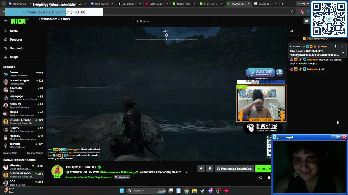Switch to Call of Duty browser tab

pos(129,4)
